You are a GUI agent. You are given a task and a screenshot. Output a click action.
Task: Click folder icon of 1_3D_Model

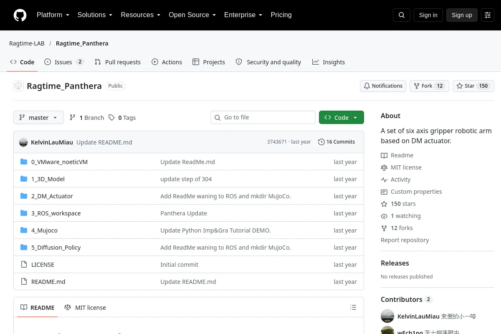[24, 179]
